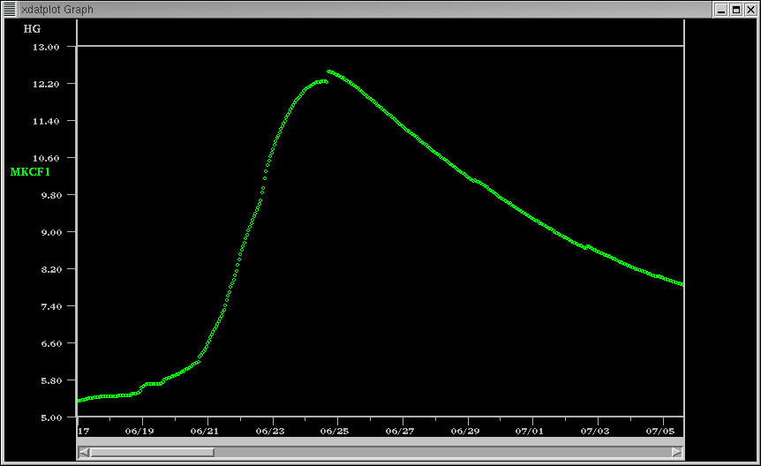Click the 5.80 y-axis value
The height and width of the screenshot is (466, 761).
tap(51, 380)
